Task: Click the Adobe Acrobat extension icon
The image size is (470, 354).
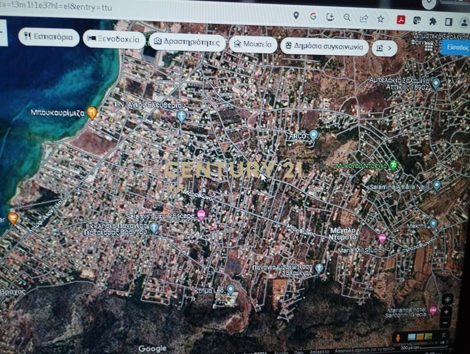Action: 401,20
